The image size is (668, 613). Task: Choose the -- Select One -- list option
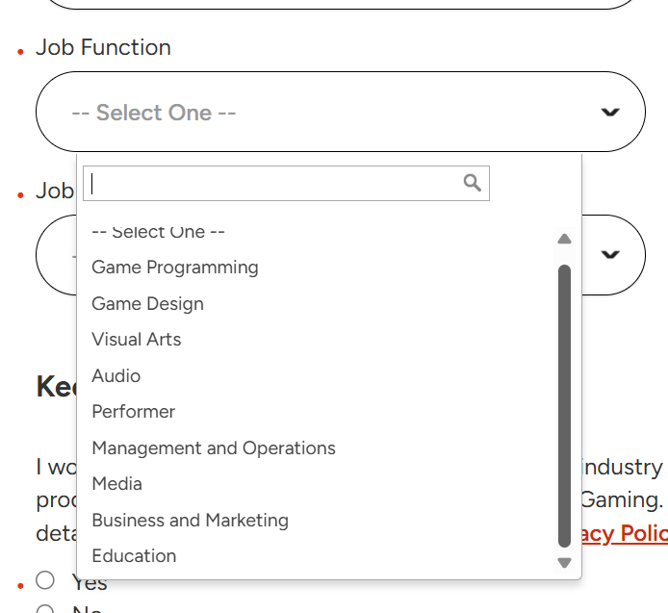pyautogui.click(x=158, y=233)
